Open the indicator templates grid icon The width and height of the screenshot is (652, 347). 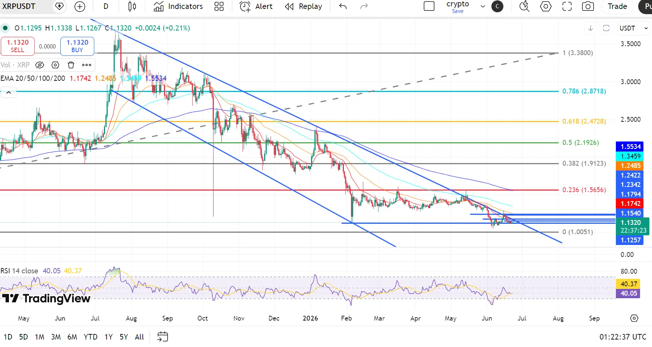pyautogui.click(x=219, y=6)
